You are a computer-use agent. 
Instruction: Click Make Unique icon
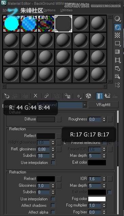point(57,96)
